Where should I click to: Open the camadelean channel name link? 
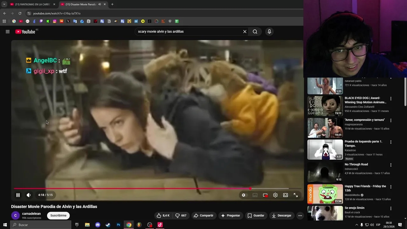31,214
